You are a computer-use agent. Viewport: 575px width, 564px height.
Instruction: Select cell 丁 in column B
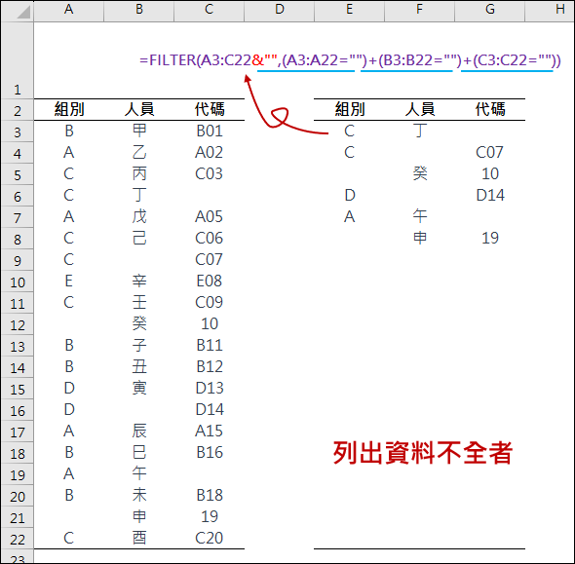139,195
